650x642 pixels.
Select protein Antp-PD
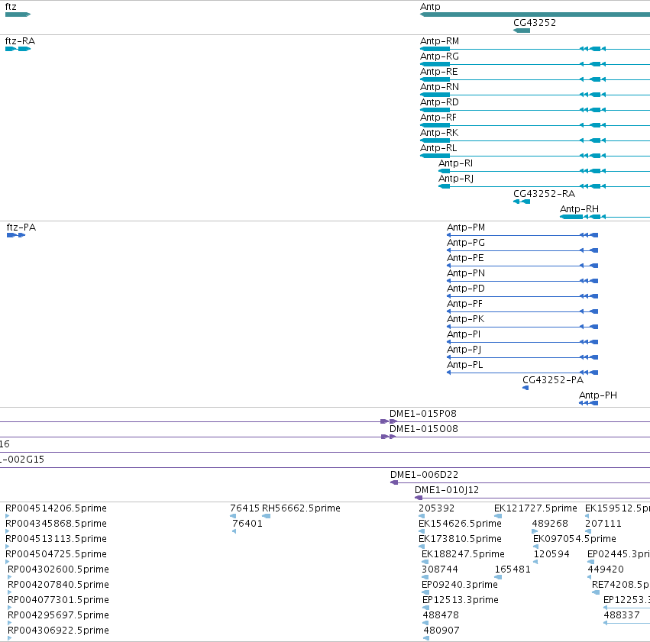(x=465, y=289)
